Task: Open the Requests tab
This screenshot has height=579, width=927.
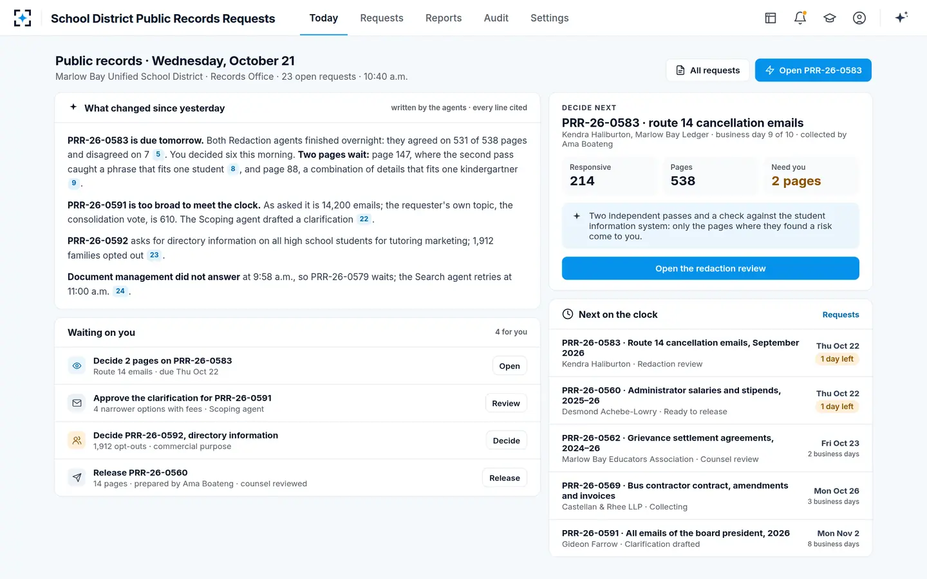Action: pos(382,18)
